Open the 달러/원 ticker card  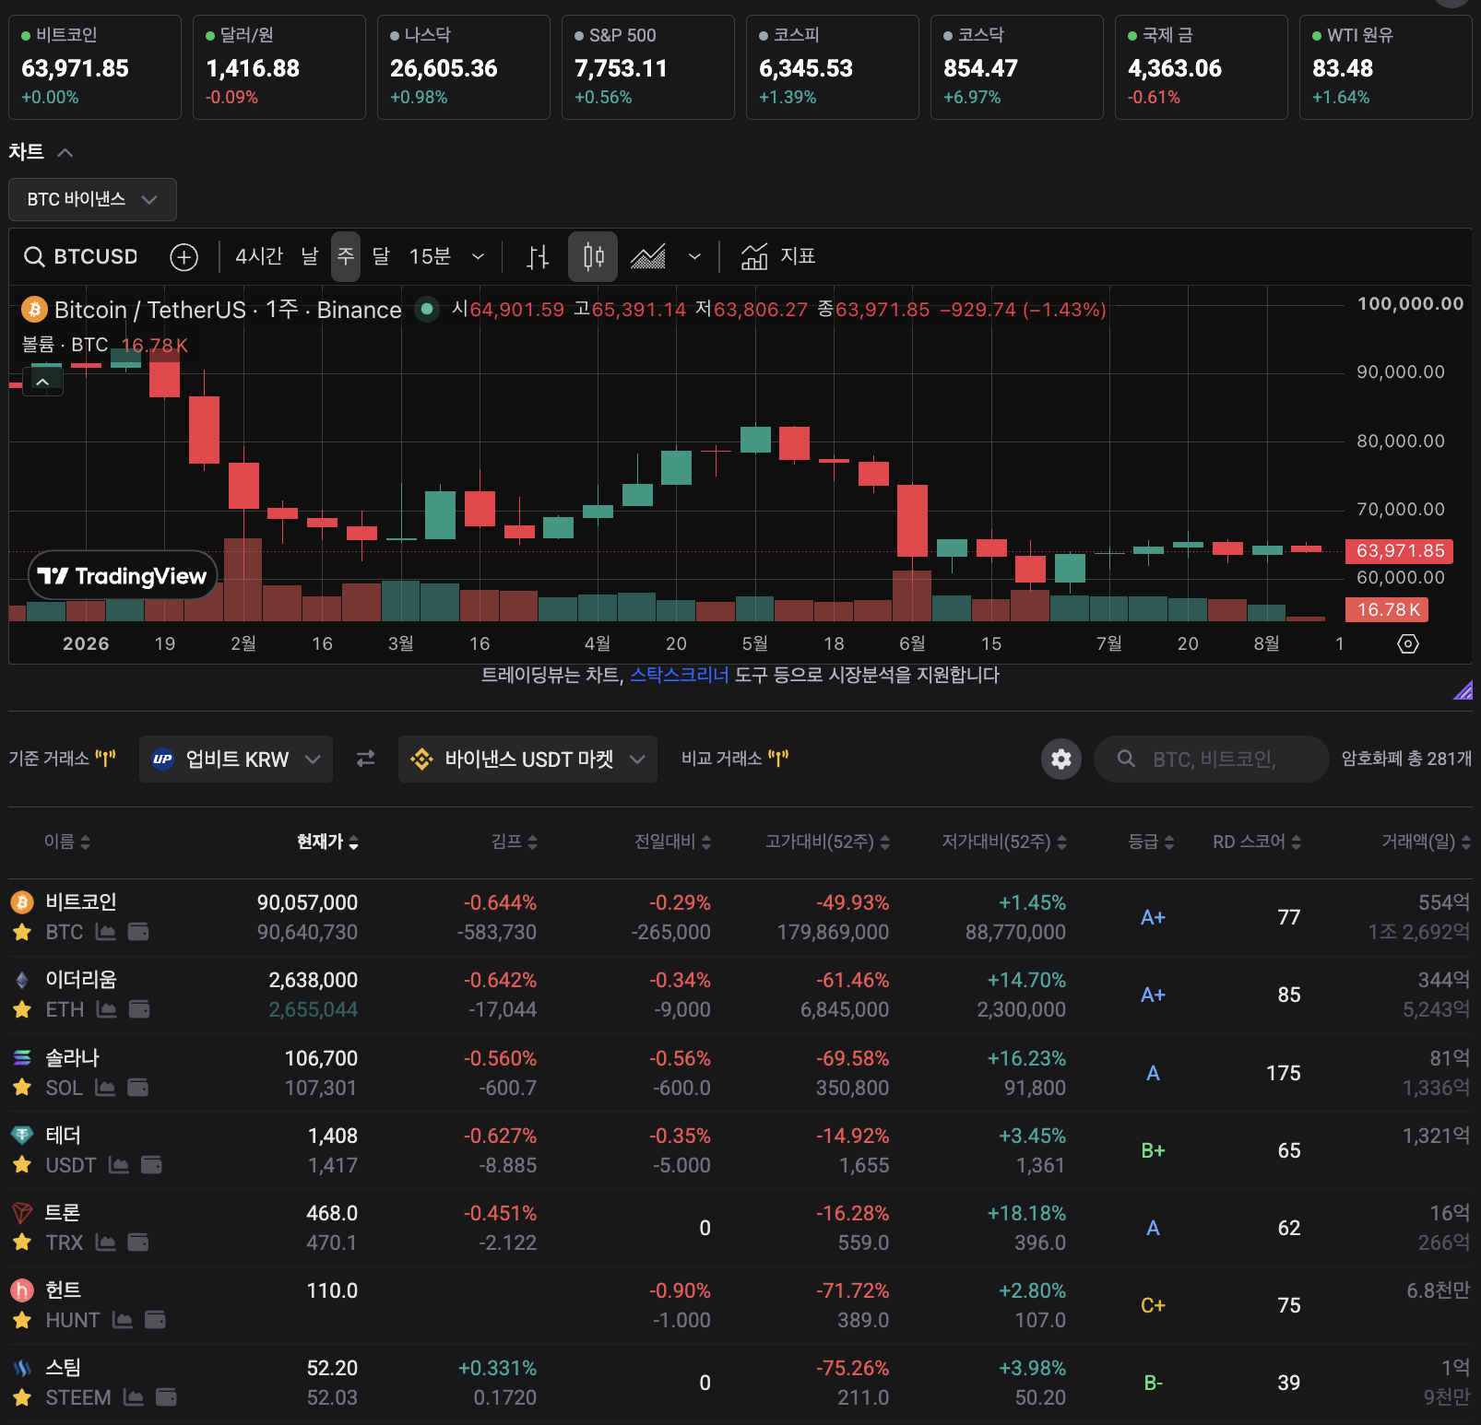pyautogui.click(x=279, y=67)
